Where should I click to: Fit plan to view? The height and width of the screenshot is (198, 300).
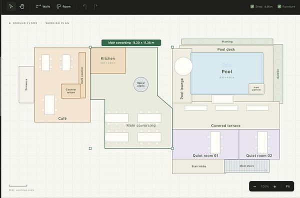click(288, 186)
